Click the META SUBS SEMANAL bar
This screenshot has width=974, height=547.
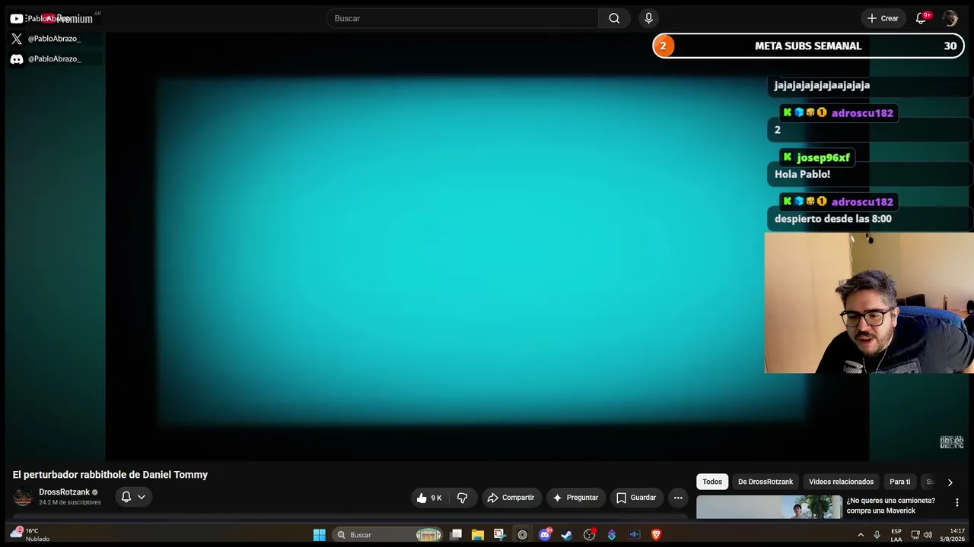click(808, 46)
